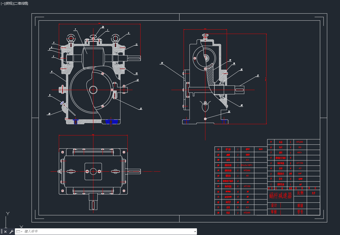
Task: Select the 学号 label in title block
Action: click(x=300, y=212)
